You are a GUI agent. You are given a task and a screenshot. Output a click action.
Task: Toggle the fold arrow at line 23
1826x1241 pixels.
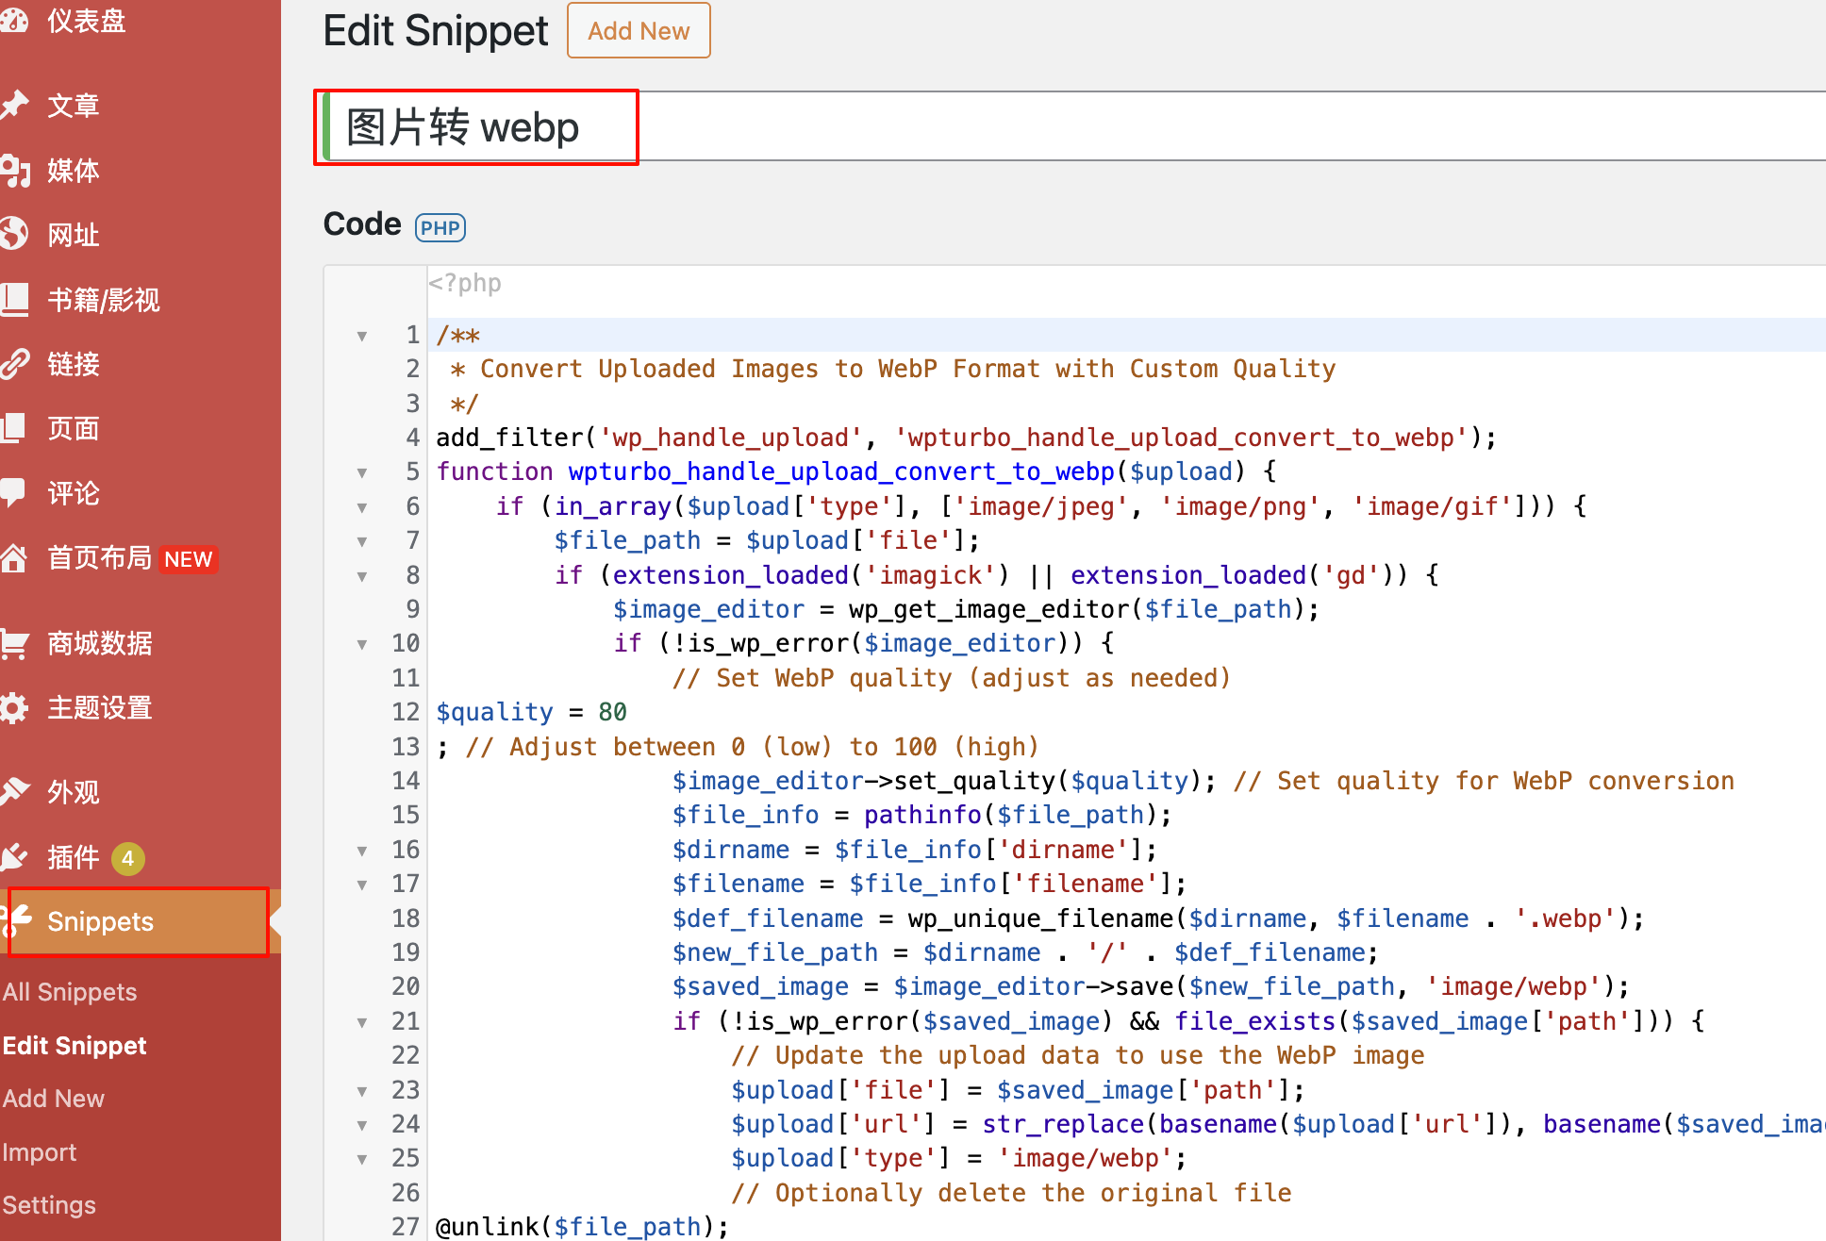pos(361,1091)
